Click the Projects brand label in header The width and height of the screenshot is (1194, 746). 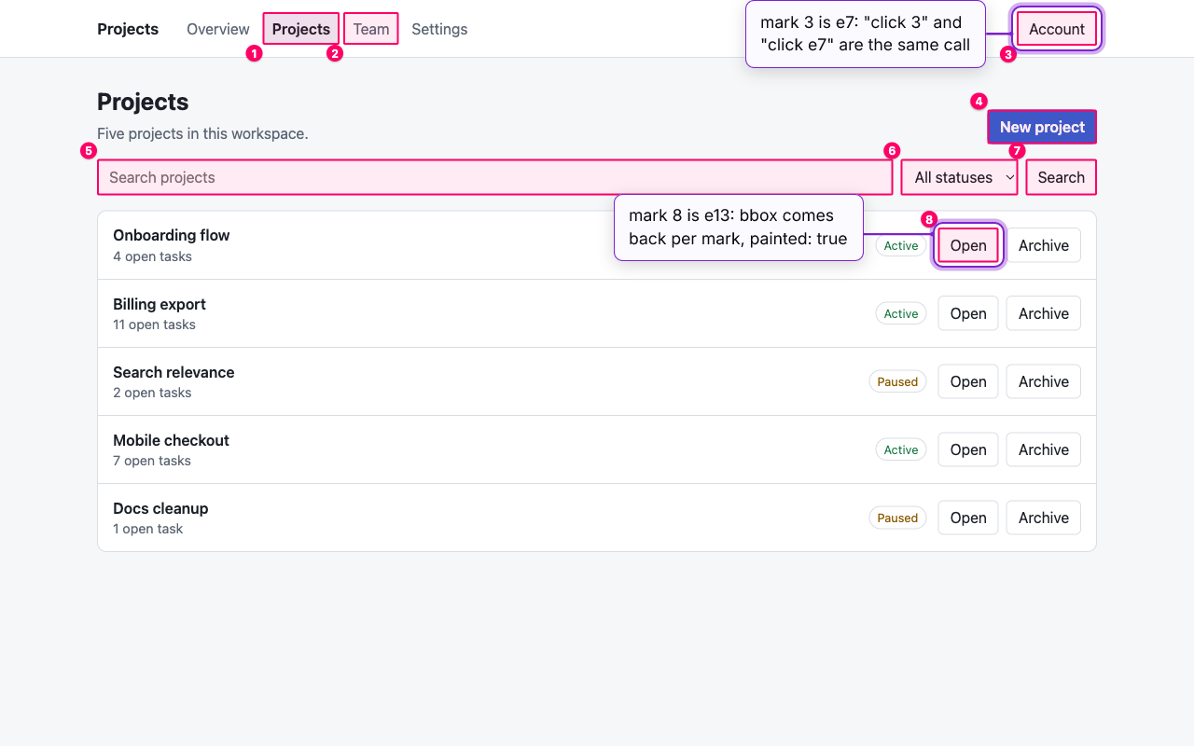click(x=128, y=29)
